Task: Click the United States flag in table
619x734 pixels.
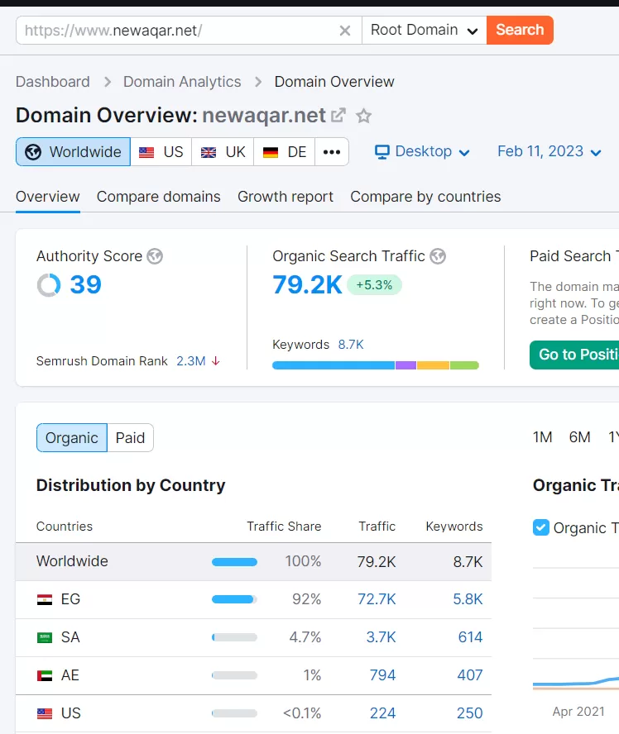Action: tap(45, 713)
